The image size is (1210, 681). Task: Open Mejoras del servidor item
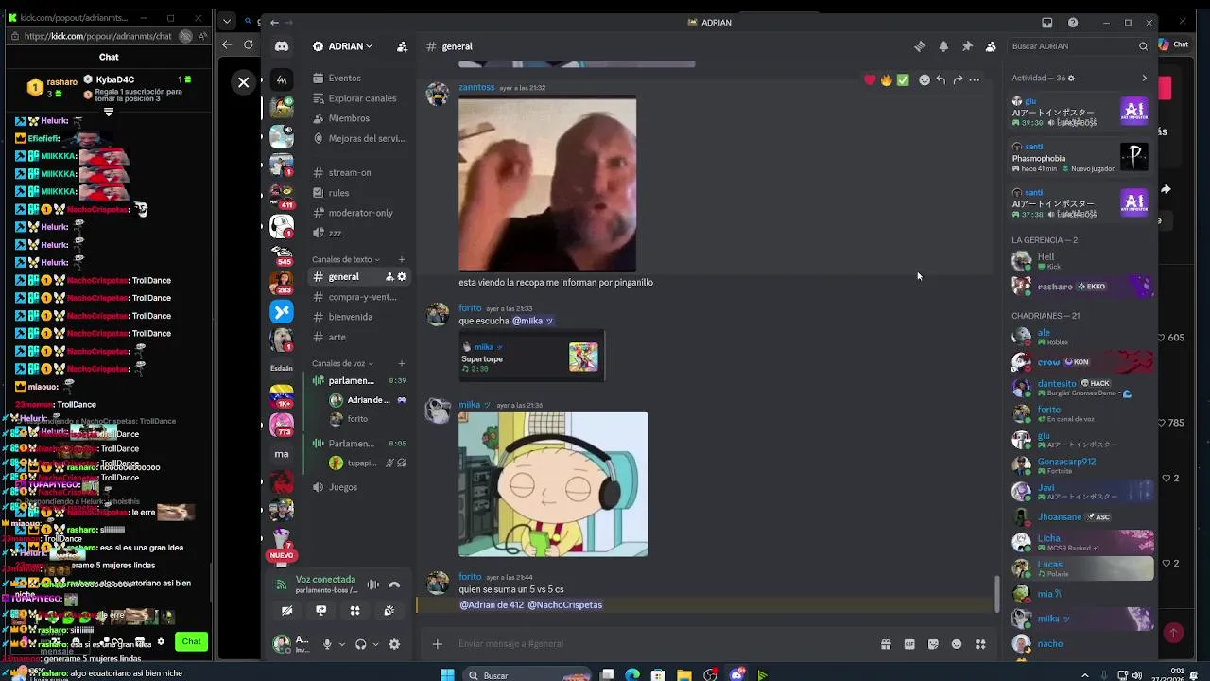[x=359, y=138]
